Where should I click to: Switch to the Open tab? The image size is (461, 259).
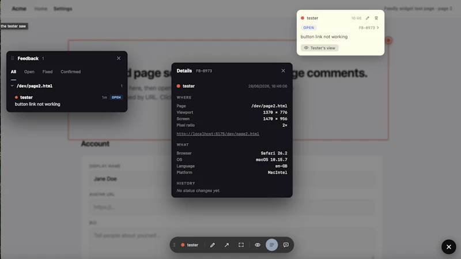click(29, 72)
